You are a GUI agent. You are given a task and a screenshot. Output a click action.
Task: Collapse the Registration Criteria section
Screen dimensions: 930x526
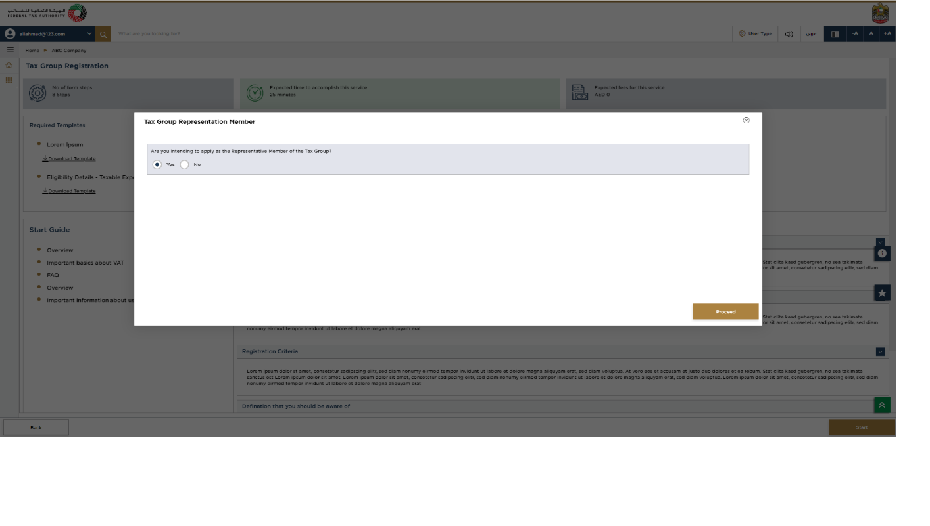(880, 352)
